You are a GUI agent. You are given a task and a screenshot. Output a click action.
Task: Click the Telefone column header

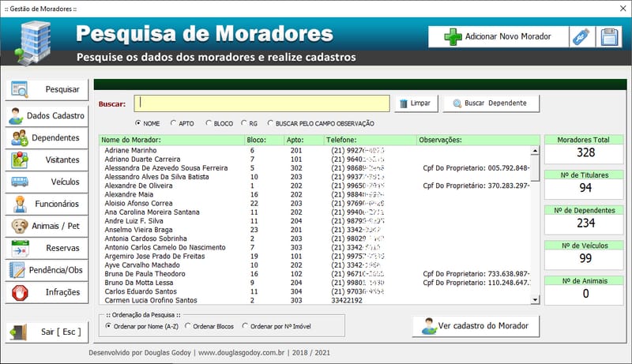pos(370,140)
